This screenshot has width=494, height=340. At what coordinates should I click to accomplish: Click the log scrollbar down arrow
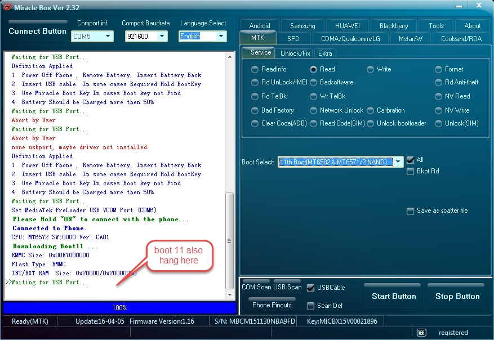tap(230, 294)
